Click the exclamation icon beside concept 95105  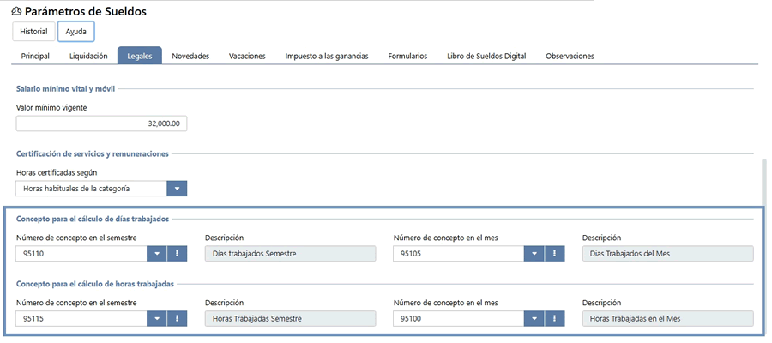click(x=555, y=254)
